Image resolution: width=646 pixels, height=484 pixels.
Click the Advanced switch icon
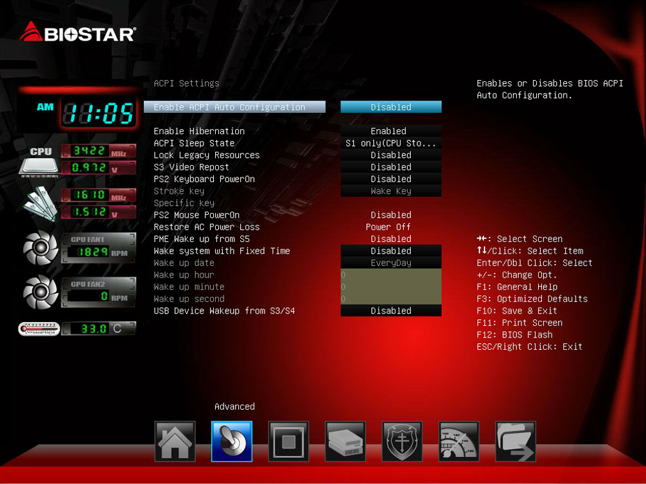(232, 441)
